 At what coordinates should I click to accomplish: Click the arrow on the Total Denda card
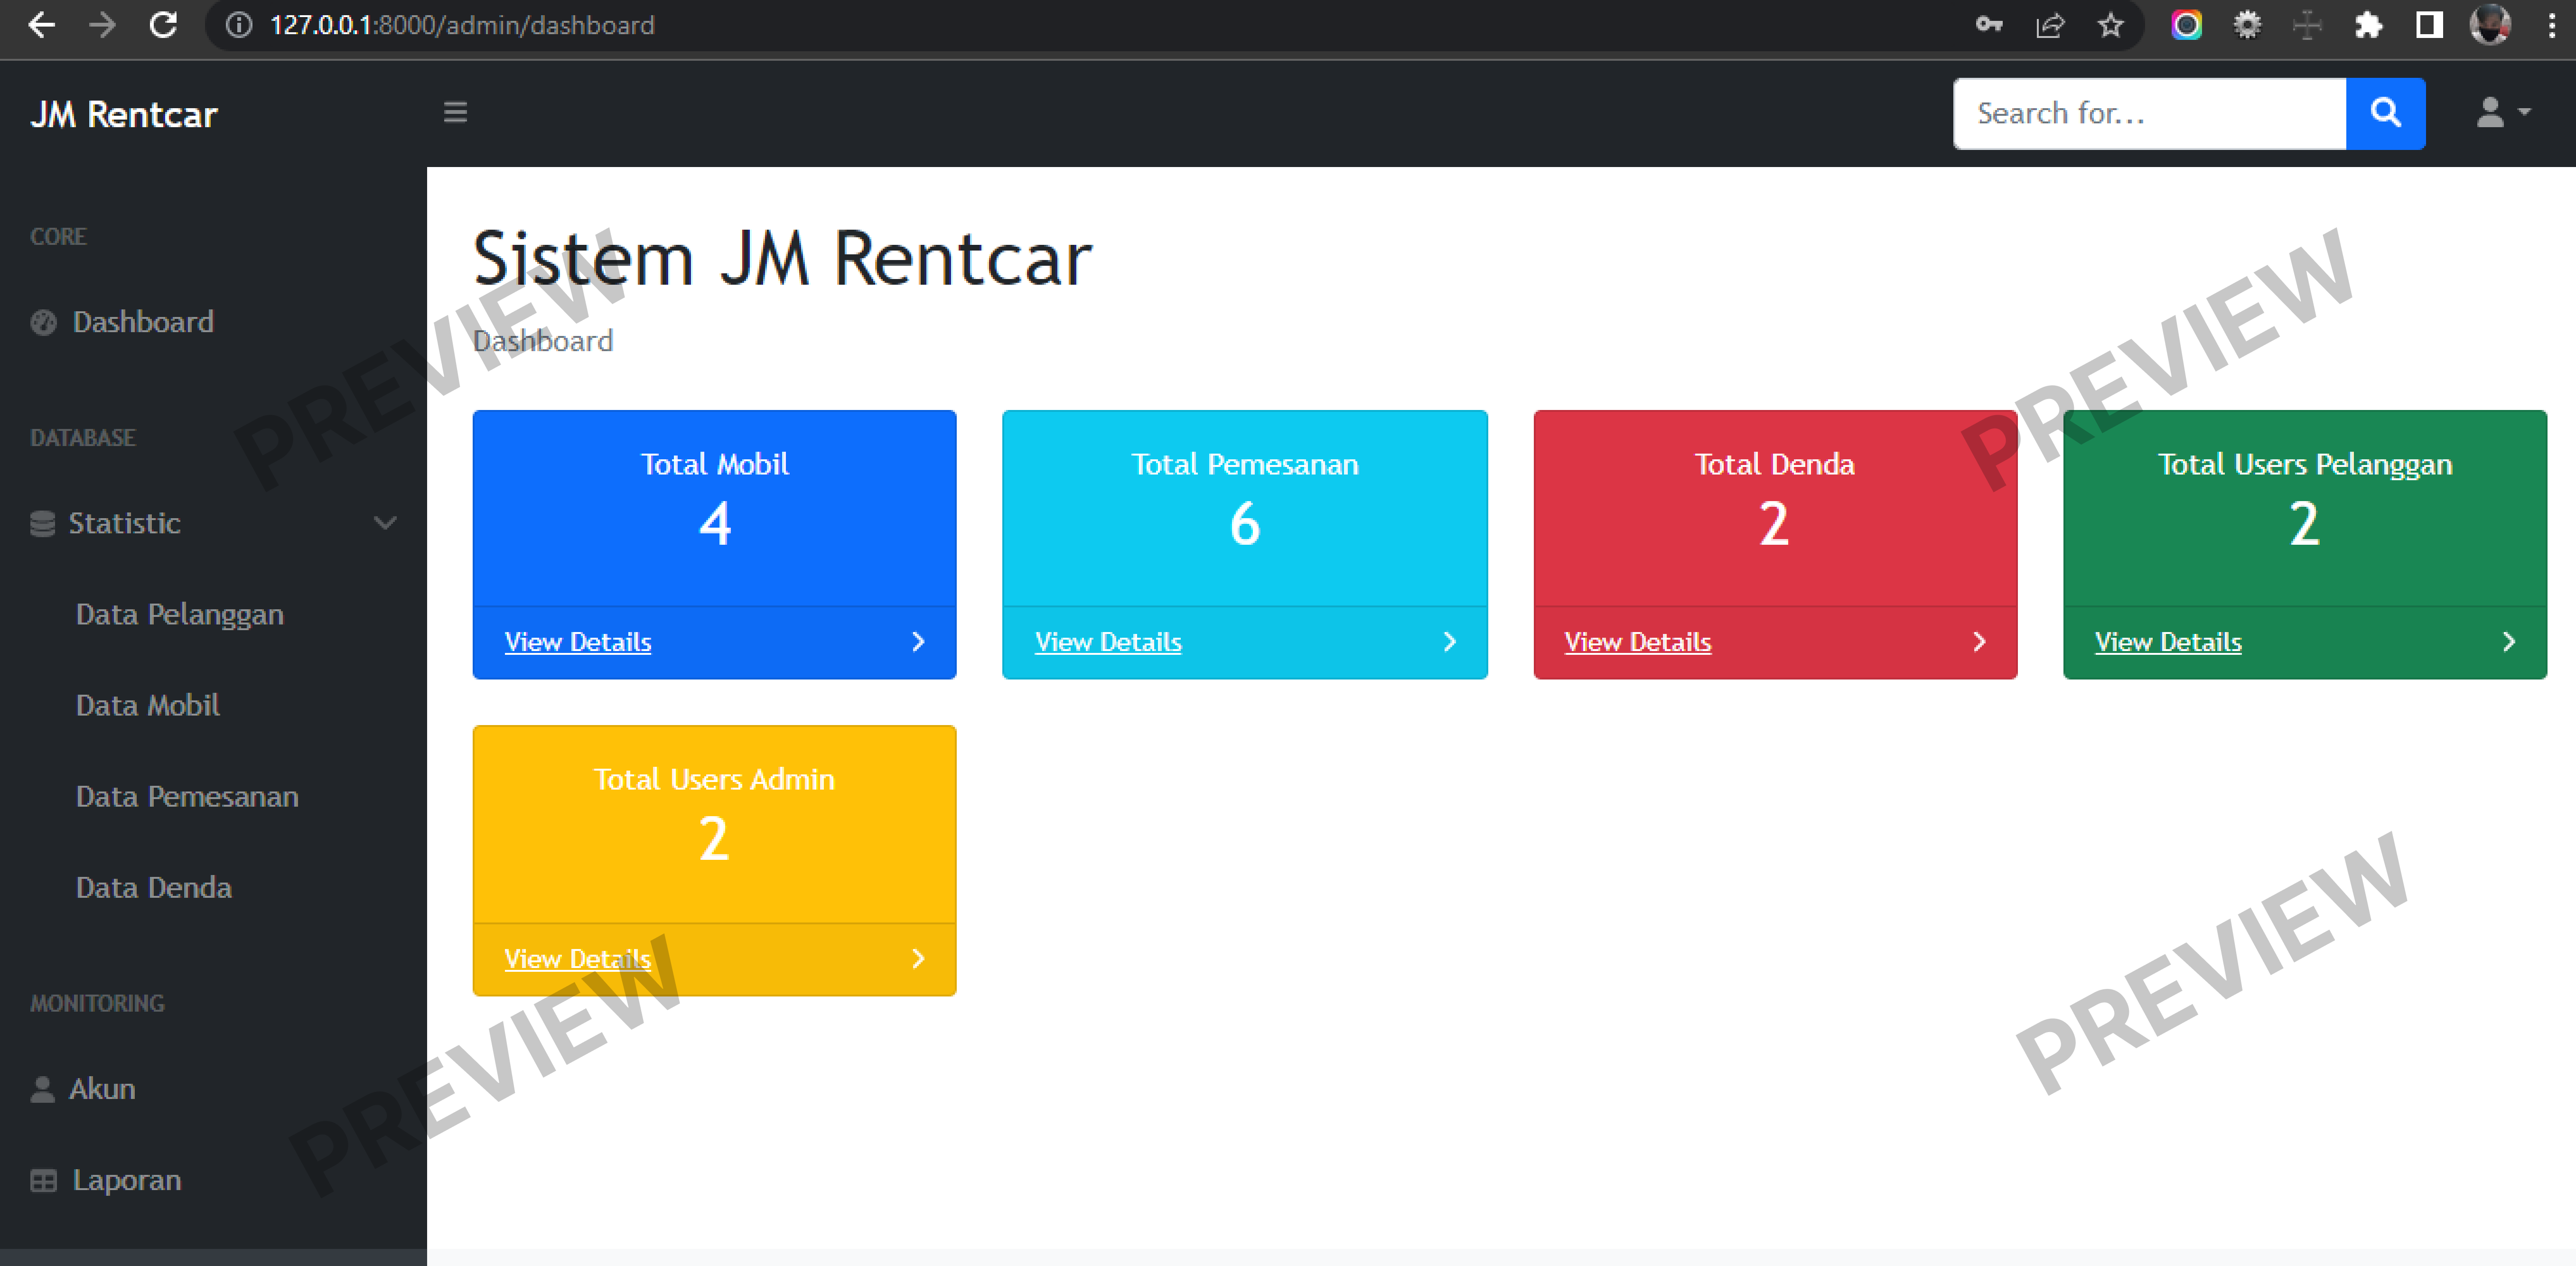tap(1979, 642)
